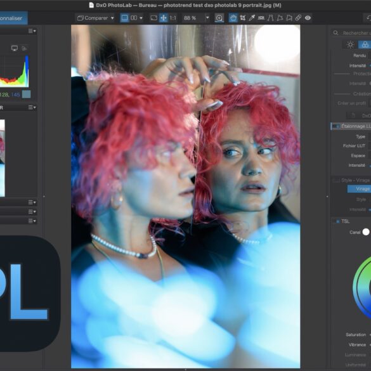Set zoom to 1:1
The height and width of the screenshot is (371, 371).
(x=173, y=18)
